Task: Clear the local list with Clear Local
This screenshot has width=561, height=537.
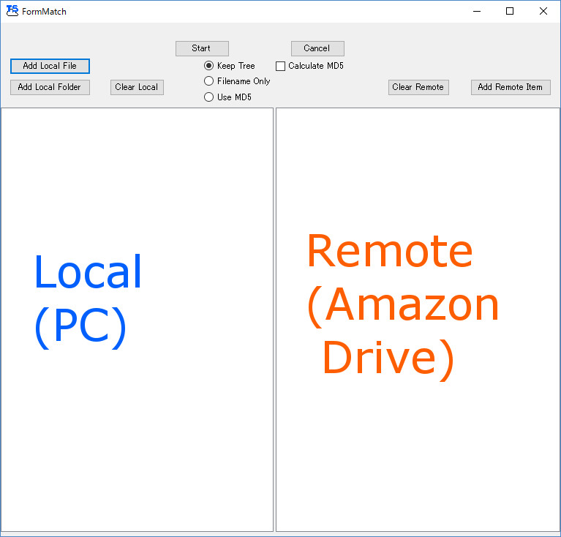Action: 137,87
